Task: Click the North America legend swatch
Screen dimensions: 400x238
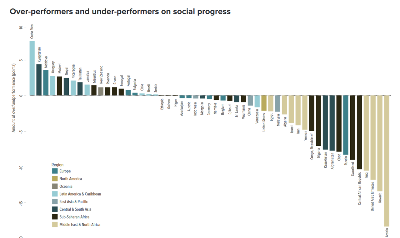Action: coord(55,179)
